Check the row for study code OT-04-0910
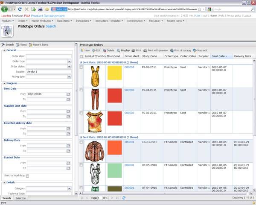Image resolution: width=256 pixels, height=205 pixels. (81, 188)
